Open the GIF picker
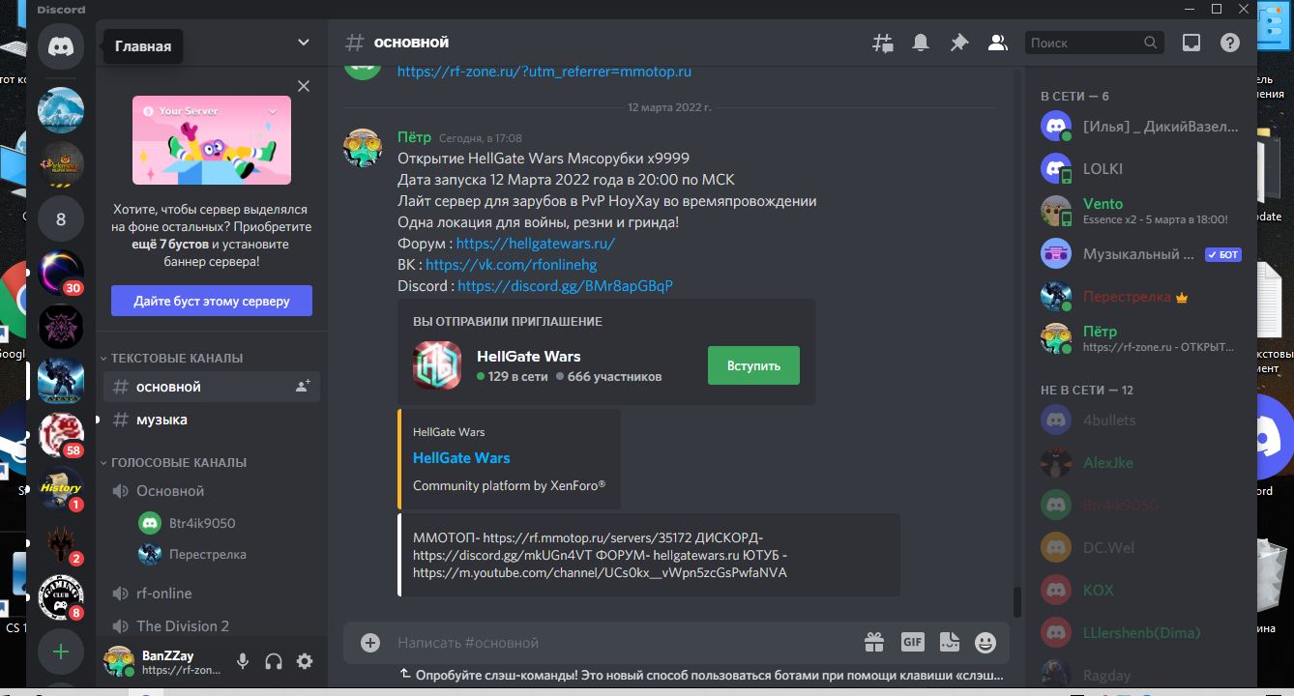Viewport: 1294px width, 696px height. pos(912,642)
